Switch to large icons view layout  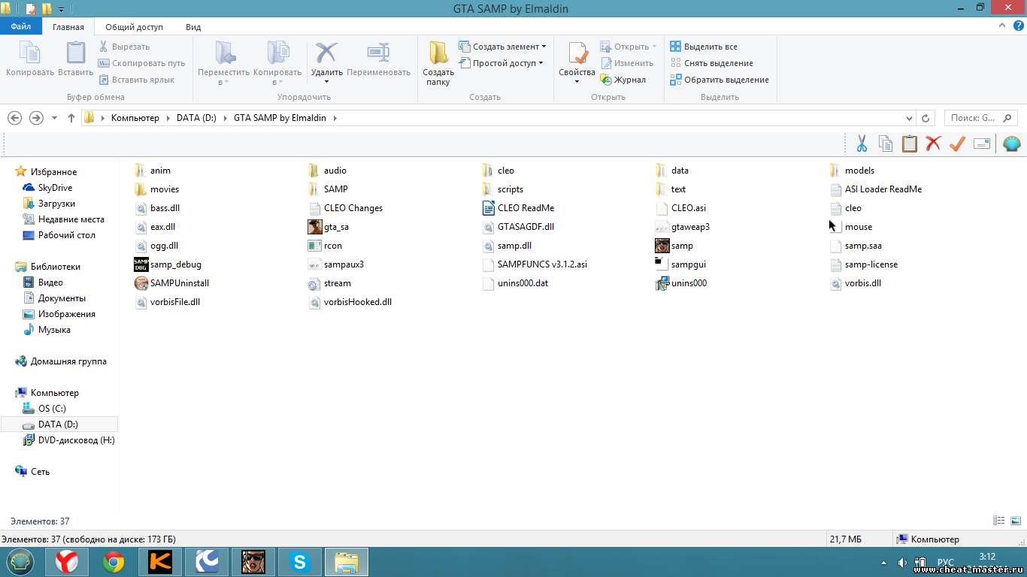(x=1015, y=521)
